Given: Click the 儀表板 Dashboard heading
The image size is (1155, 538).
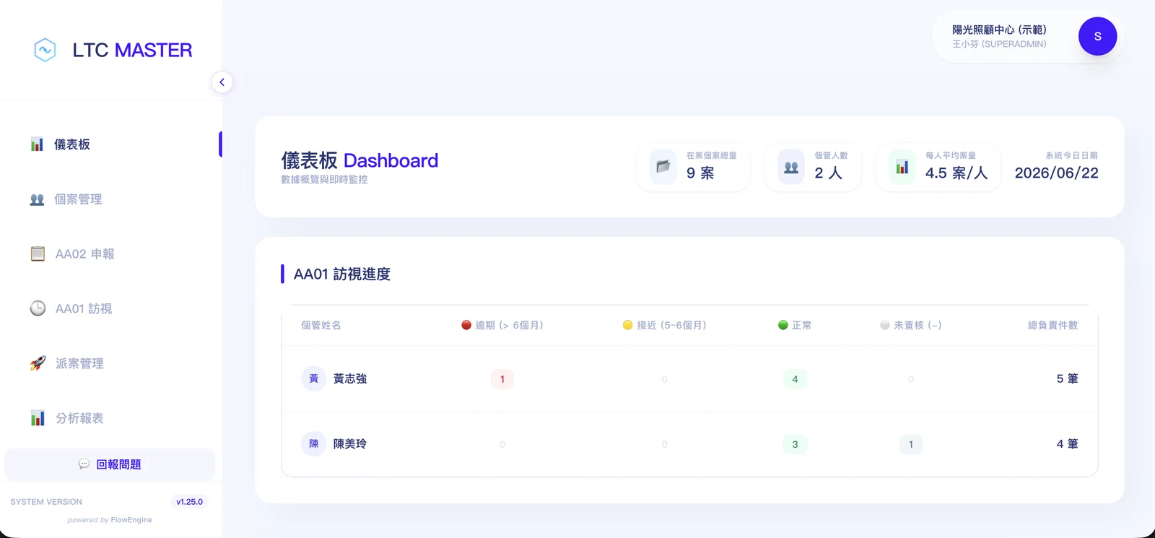Looking at the screenshot, I should 359,160.
